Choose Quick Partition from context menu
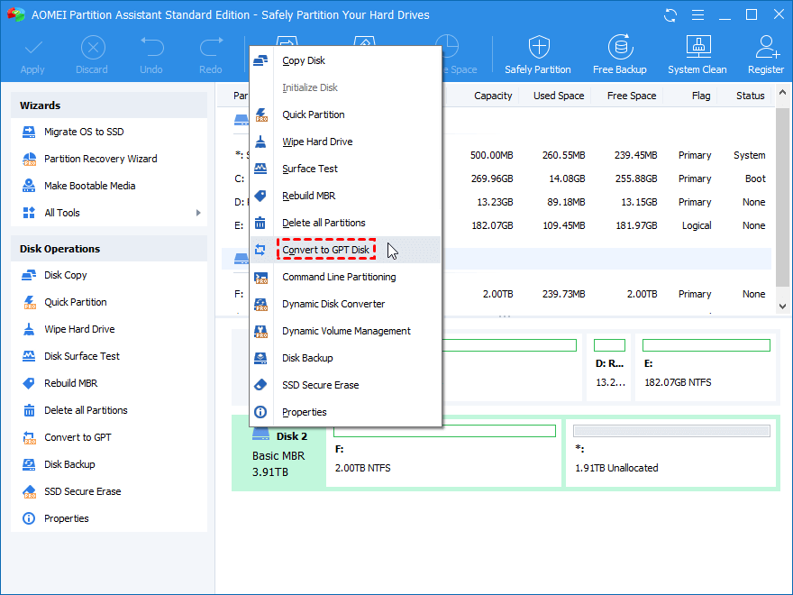Image resolution: width=793 pixels, height=595 pixels. [345, 114]
